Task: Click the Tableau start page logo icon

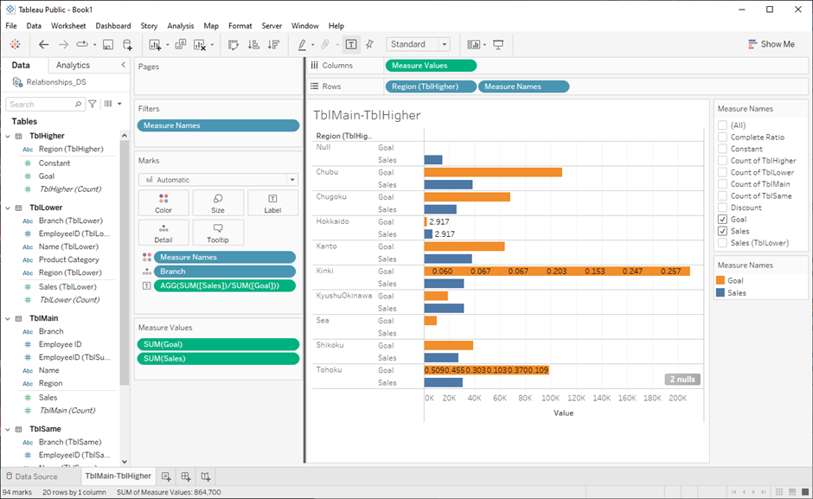Action: [15, 45]
